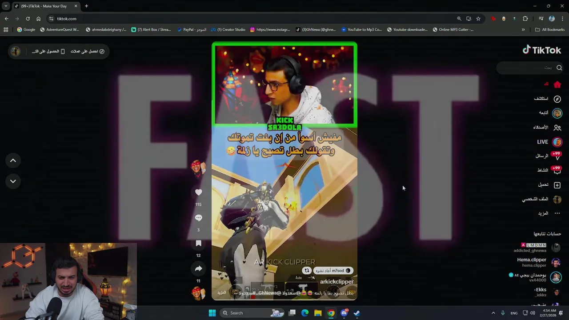Screen dimensions: 569x320
Task: Open the Profile entry in sidebar
Action: [x=541, y=199]
